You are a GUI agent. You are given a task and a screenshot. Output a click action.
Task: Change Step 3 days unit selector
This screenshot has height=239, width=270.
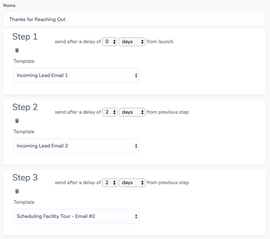pyautogui.click(x=132, y=183)
